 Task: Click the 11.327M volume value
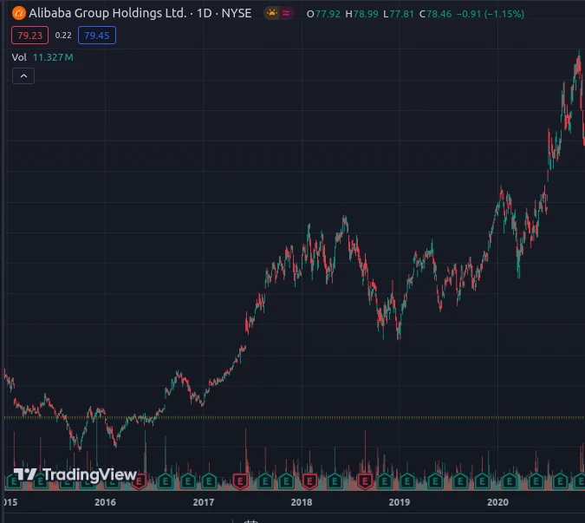[54, 57]
